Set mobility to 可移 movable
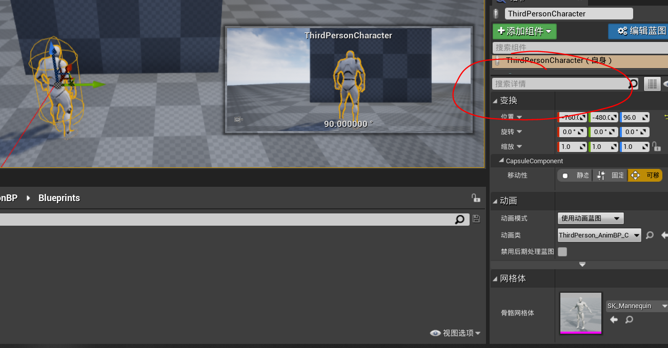668x348 pixels. (x=645, y=176)
